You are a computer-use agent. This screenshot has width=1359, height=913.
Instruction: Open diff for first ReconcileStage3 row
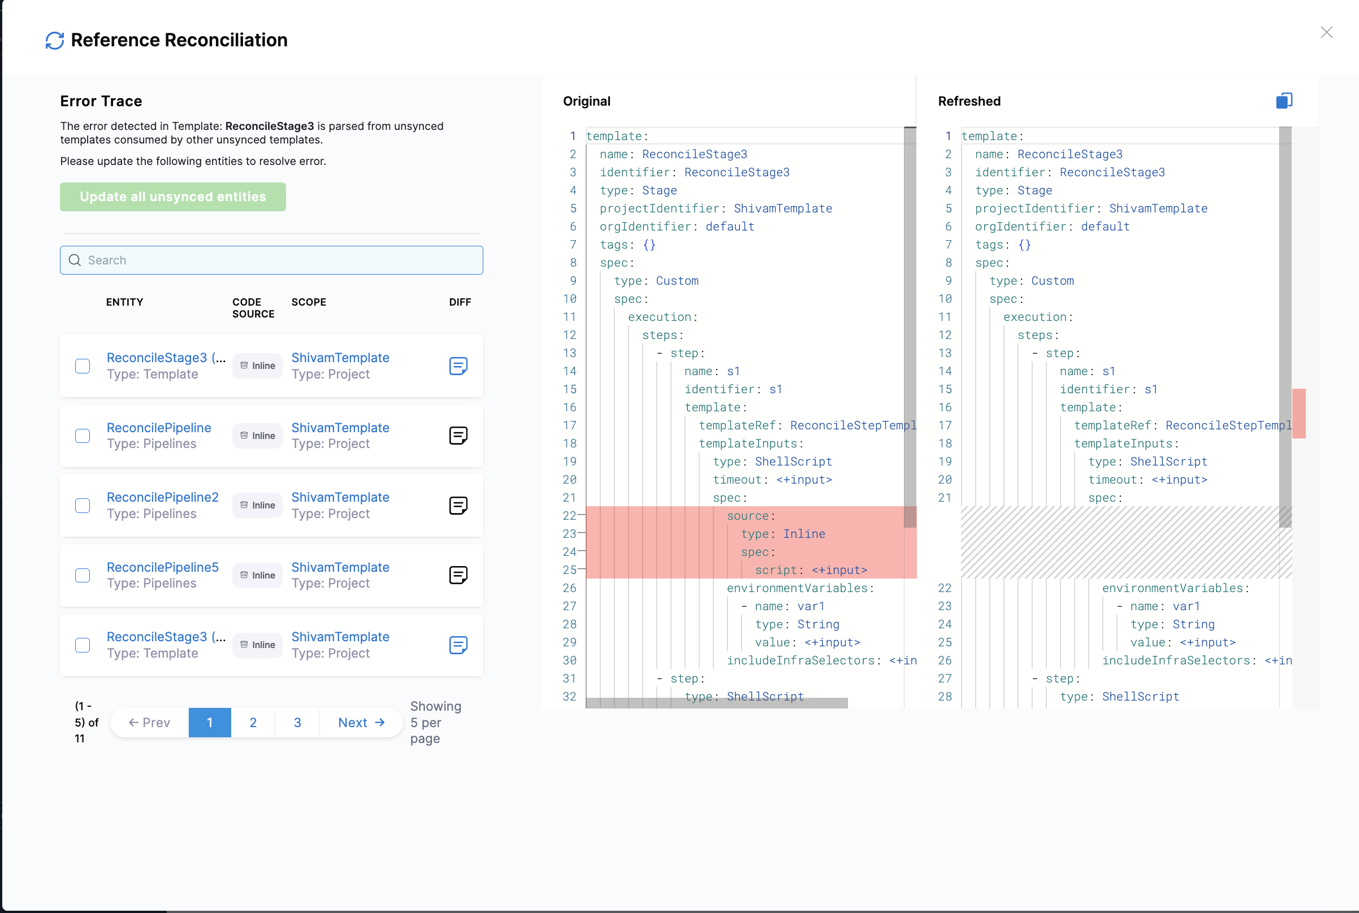[x=458, y=366]
